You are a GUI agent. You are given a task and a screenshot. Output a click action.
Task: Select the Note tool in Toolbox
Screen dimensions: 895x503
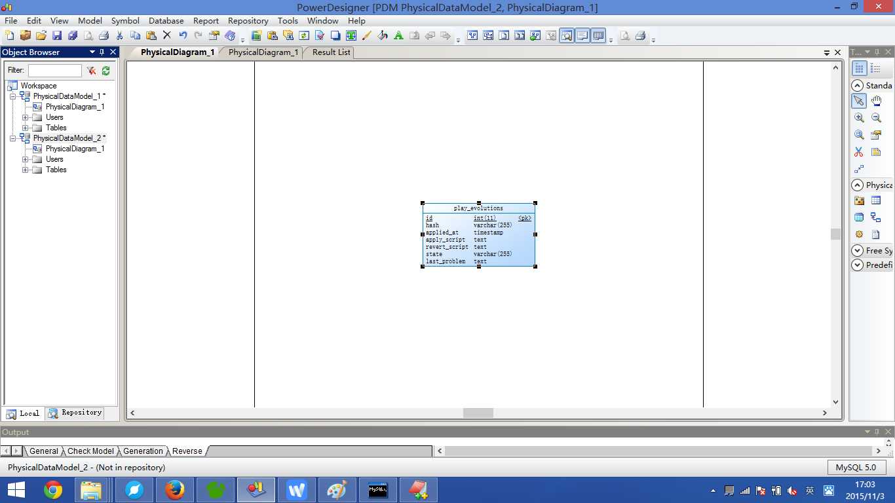coord(876,152)
